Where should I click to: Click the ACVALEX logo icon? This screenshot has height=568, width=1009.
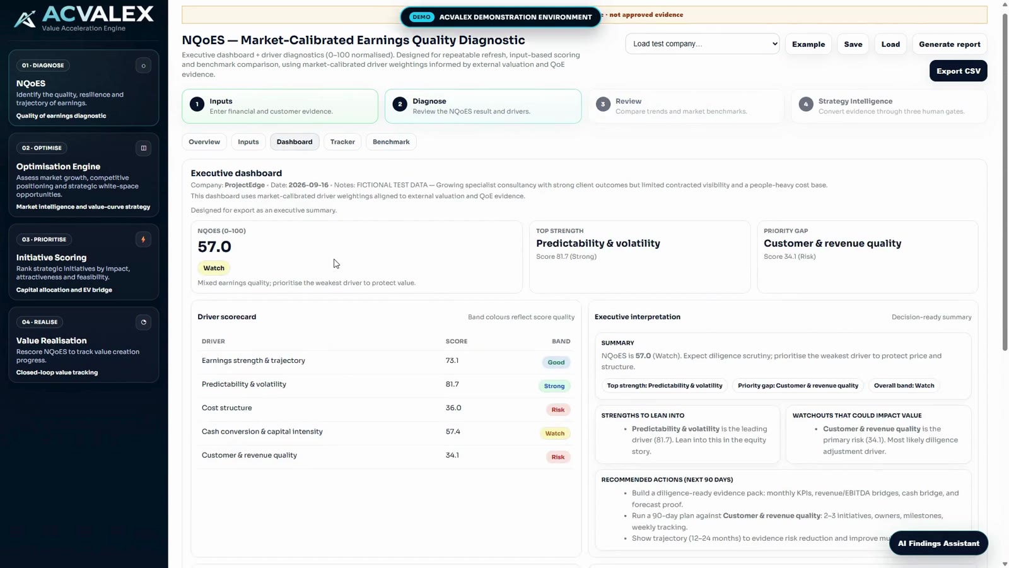pos(25,19)
